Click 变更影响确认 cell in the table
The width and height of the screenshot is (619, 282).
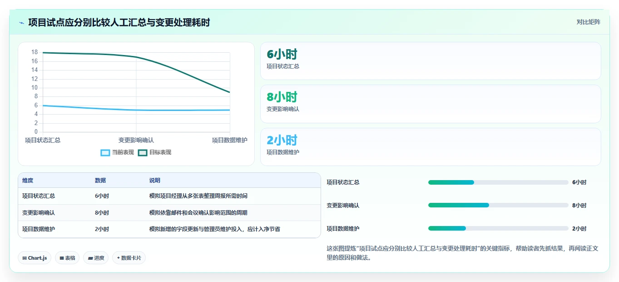tap(39, 213)
